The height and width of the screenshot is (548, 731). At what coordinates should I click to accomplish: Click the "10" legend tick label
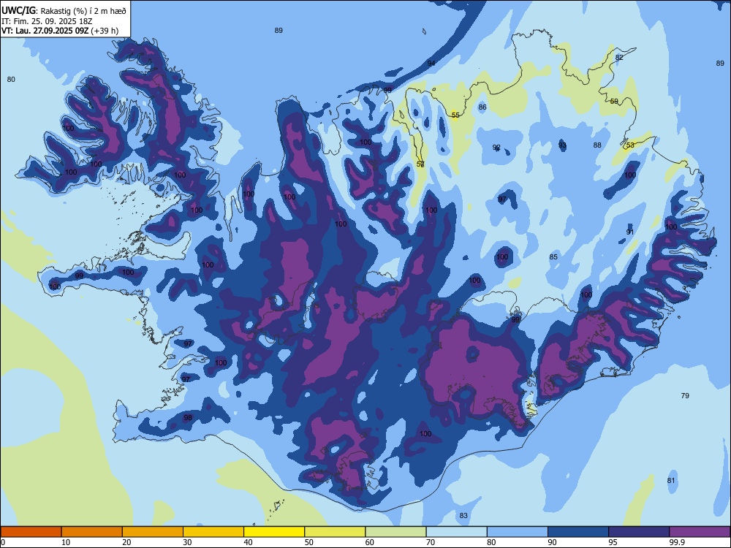click(x=66, y=542)
